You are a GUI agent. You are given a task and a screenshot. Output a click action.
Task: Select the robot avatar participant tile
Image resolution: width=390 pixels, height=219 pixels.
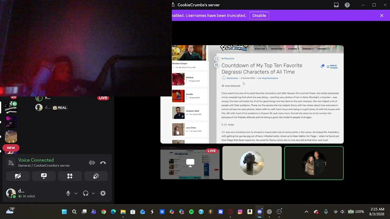point(252,163)
